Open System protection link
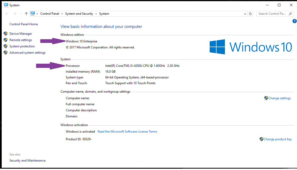The height and width of the screenshot is (170, 297). [x=22, y=46]
